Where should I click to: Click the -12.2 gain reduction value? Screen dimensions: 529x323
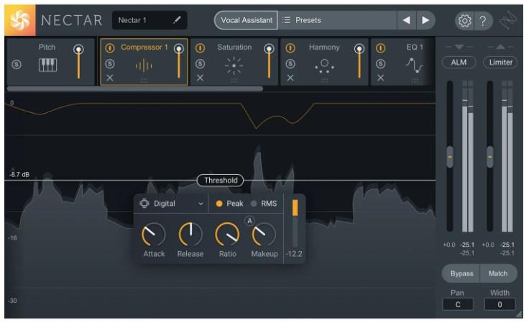click(294, 254)
